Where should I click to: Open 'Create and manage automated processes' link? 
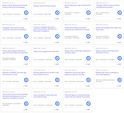77,29
